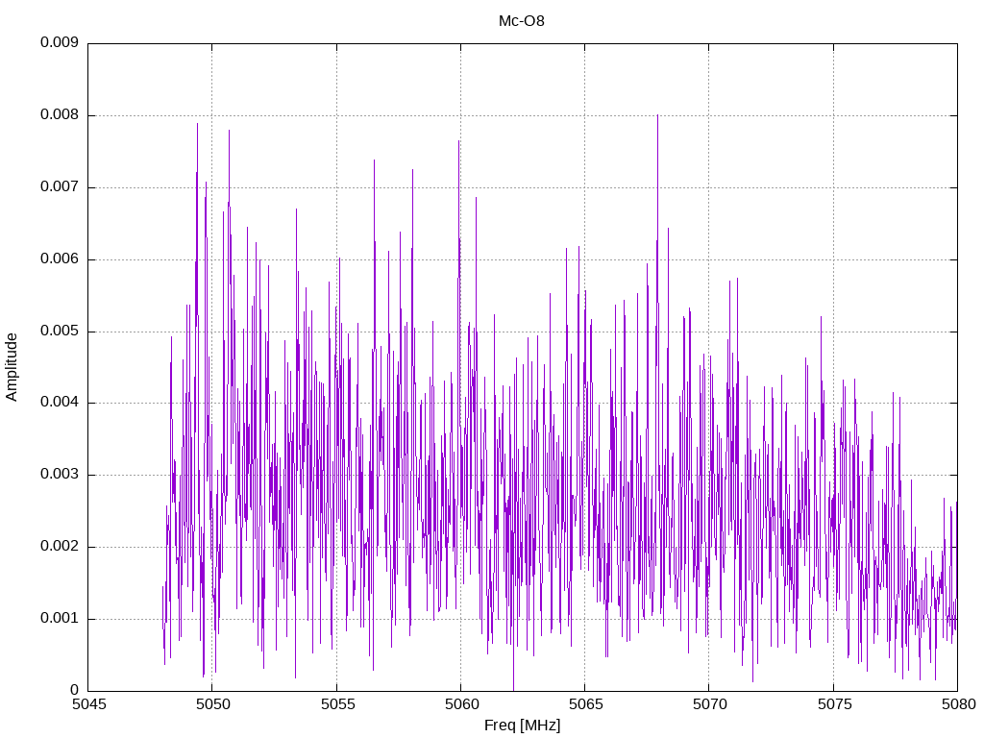Click y-axis tick label 0.002
Image resolution: width=984 pixels, height=738 pixels.
60,546
